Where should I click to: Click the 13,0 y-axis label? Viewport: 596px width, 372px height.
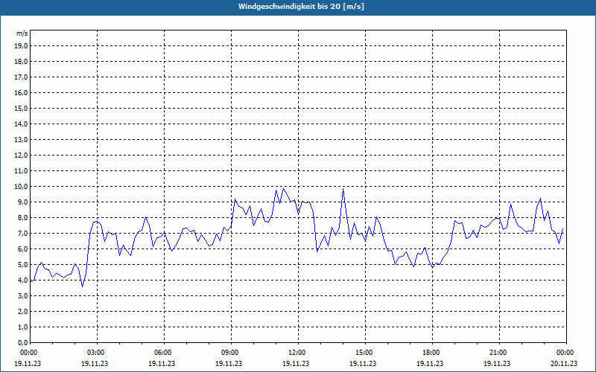point(22,140)
